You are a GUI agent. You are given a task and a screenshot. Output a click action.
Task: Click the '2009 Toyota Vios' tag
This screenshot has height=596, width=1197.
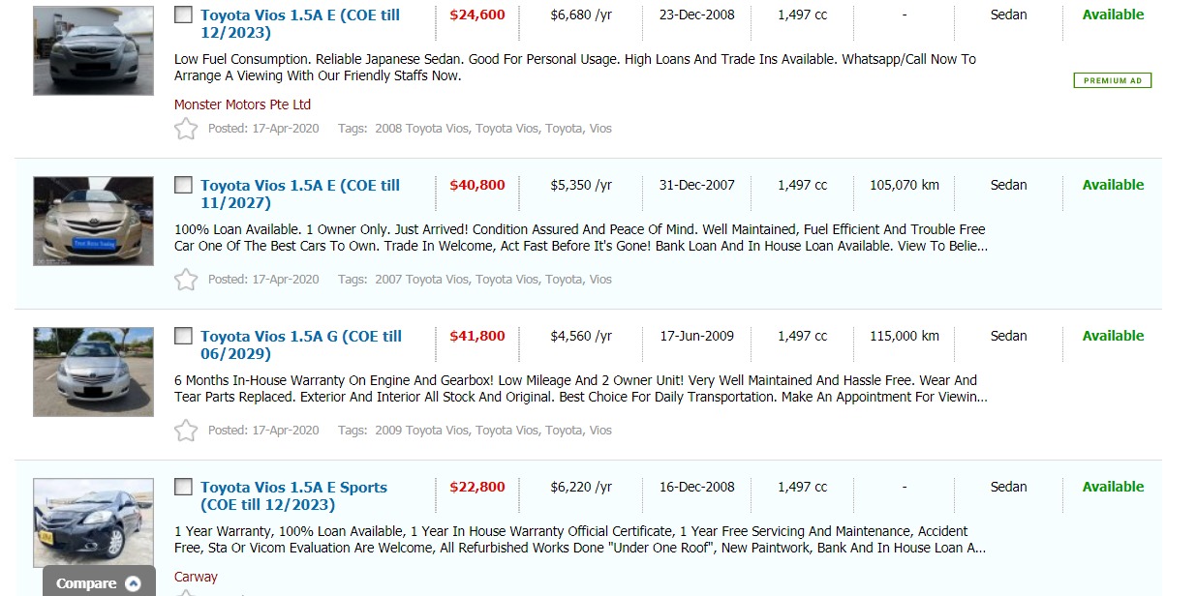[422, 431]
